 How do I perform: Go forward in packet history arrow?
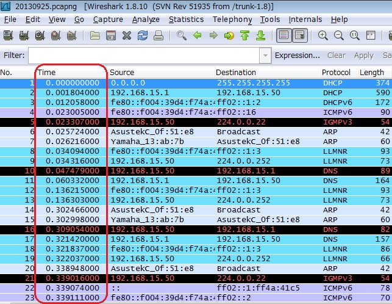[213, 35]
